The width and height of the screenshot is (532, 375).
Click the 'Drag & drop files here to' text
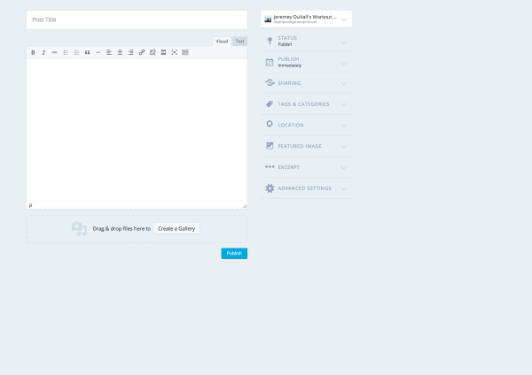tap(121, 229)
